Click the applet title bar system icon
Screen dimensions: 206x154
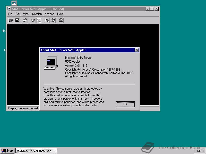click(x=9, y=9)
